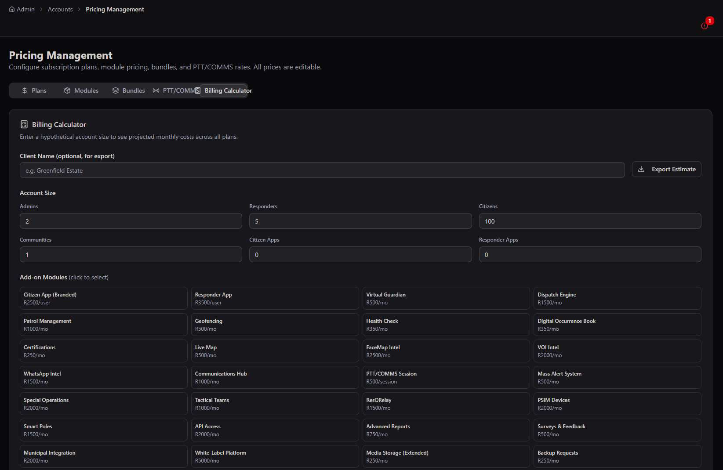Click the Export Estimate button

point(666,169)
